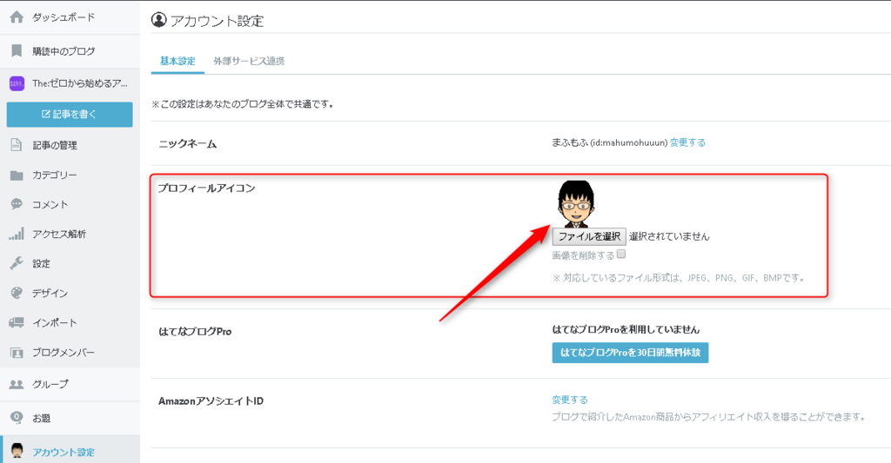This screenshot has height=463, width=891.
Task: Click the document icon for 記事の管理
Action: (x=17, y=145)
